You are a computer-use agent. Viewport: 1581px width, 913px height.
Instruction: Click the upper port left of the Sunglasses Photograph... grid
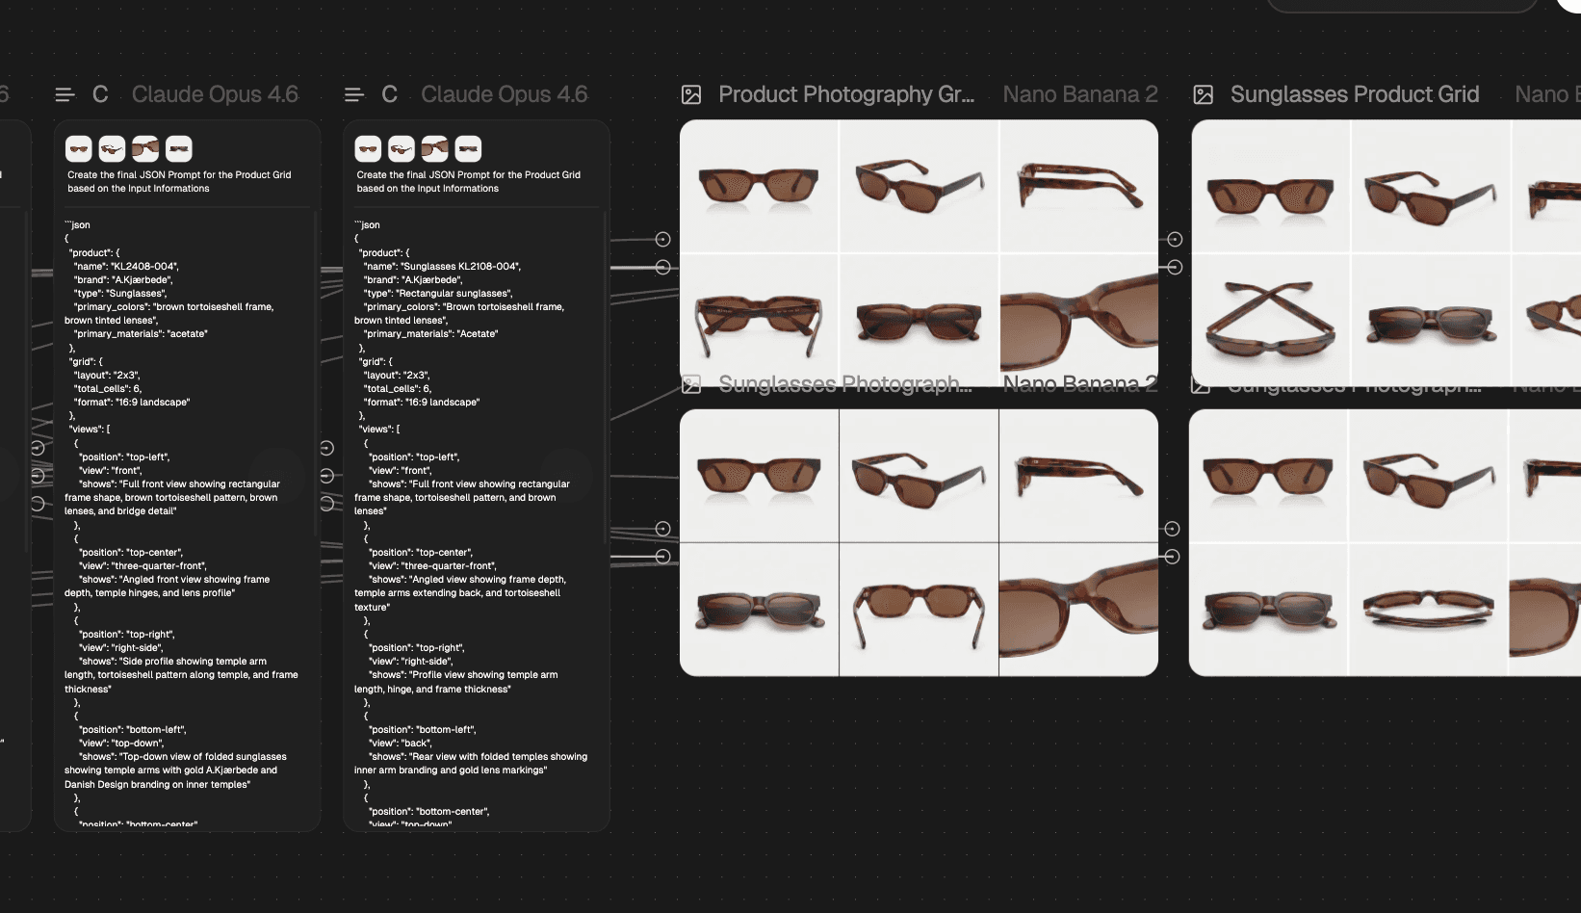tap(663, 529)
